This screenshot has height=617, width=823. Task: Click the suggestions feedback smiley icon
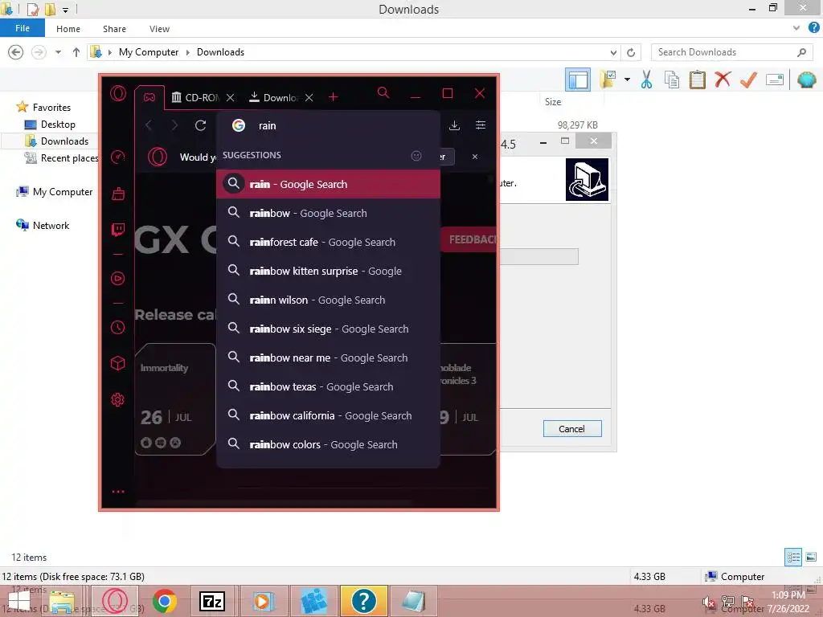coord(416,155)
